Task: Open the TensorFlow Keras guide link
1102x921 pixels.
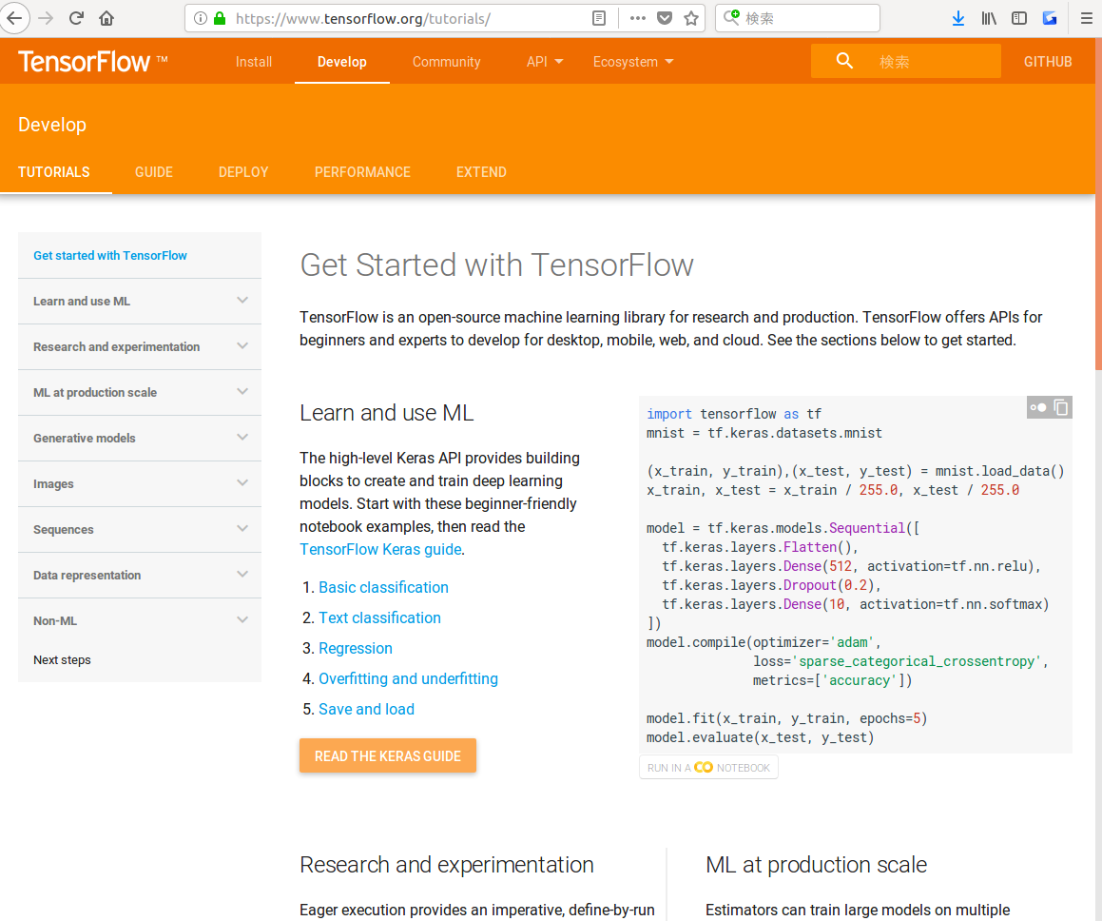Action: click(x=380, y=549)
